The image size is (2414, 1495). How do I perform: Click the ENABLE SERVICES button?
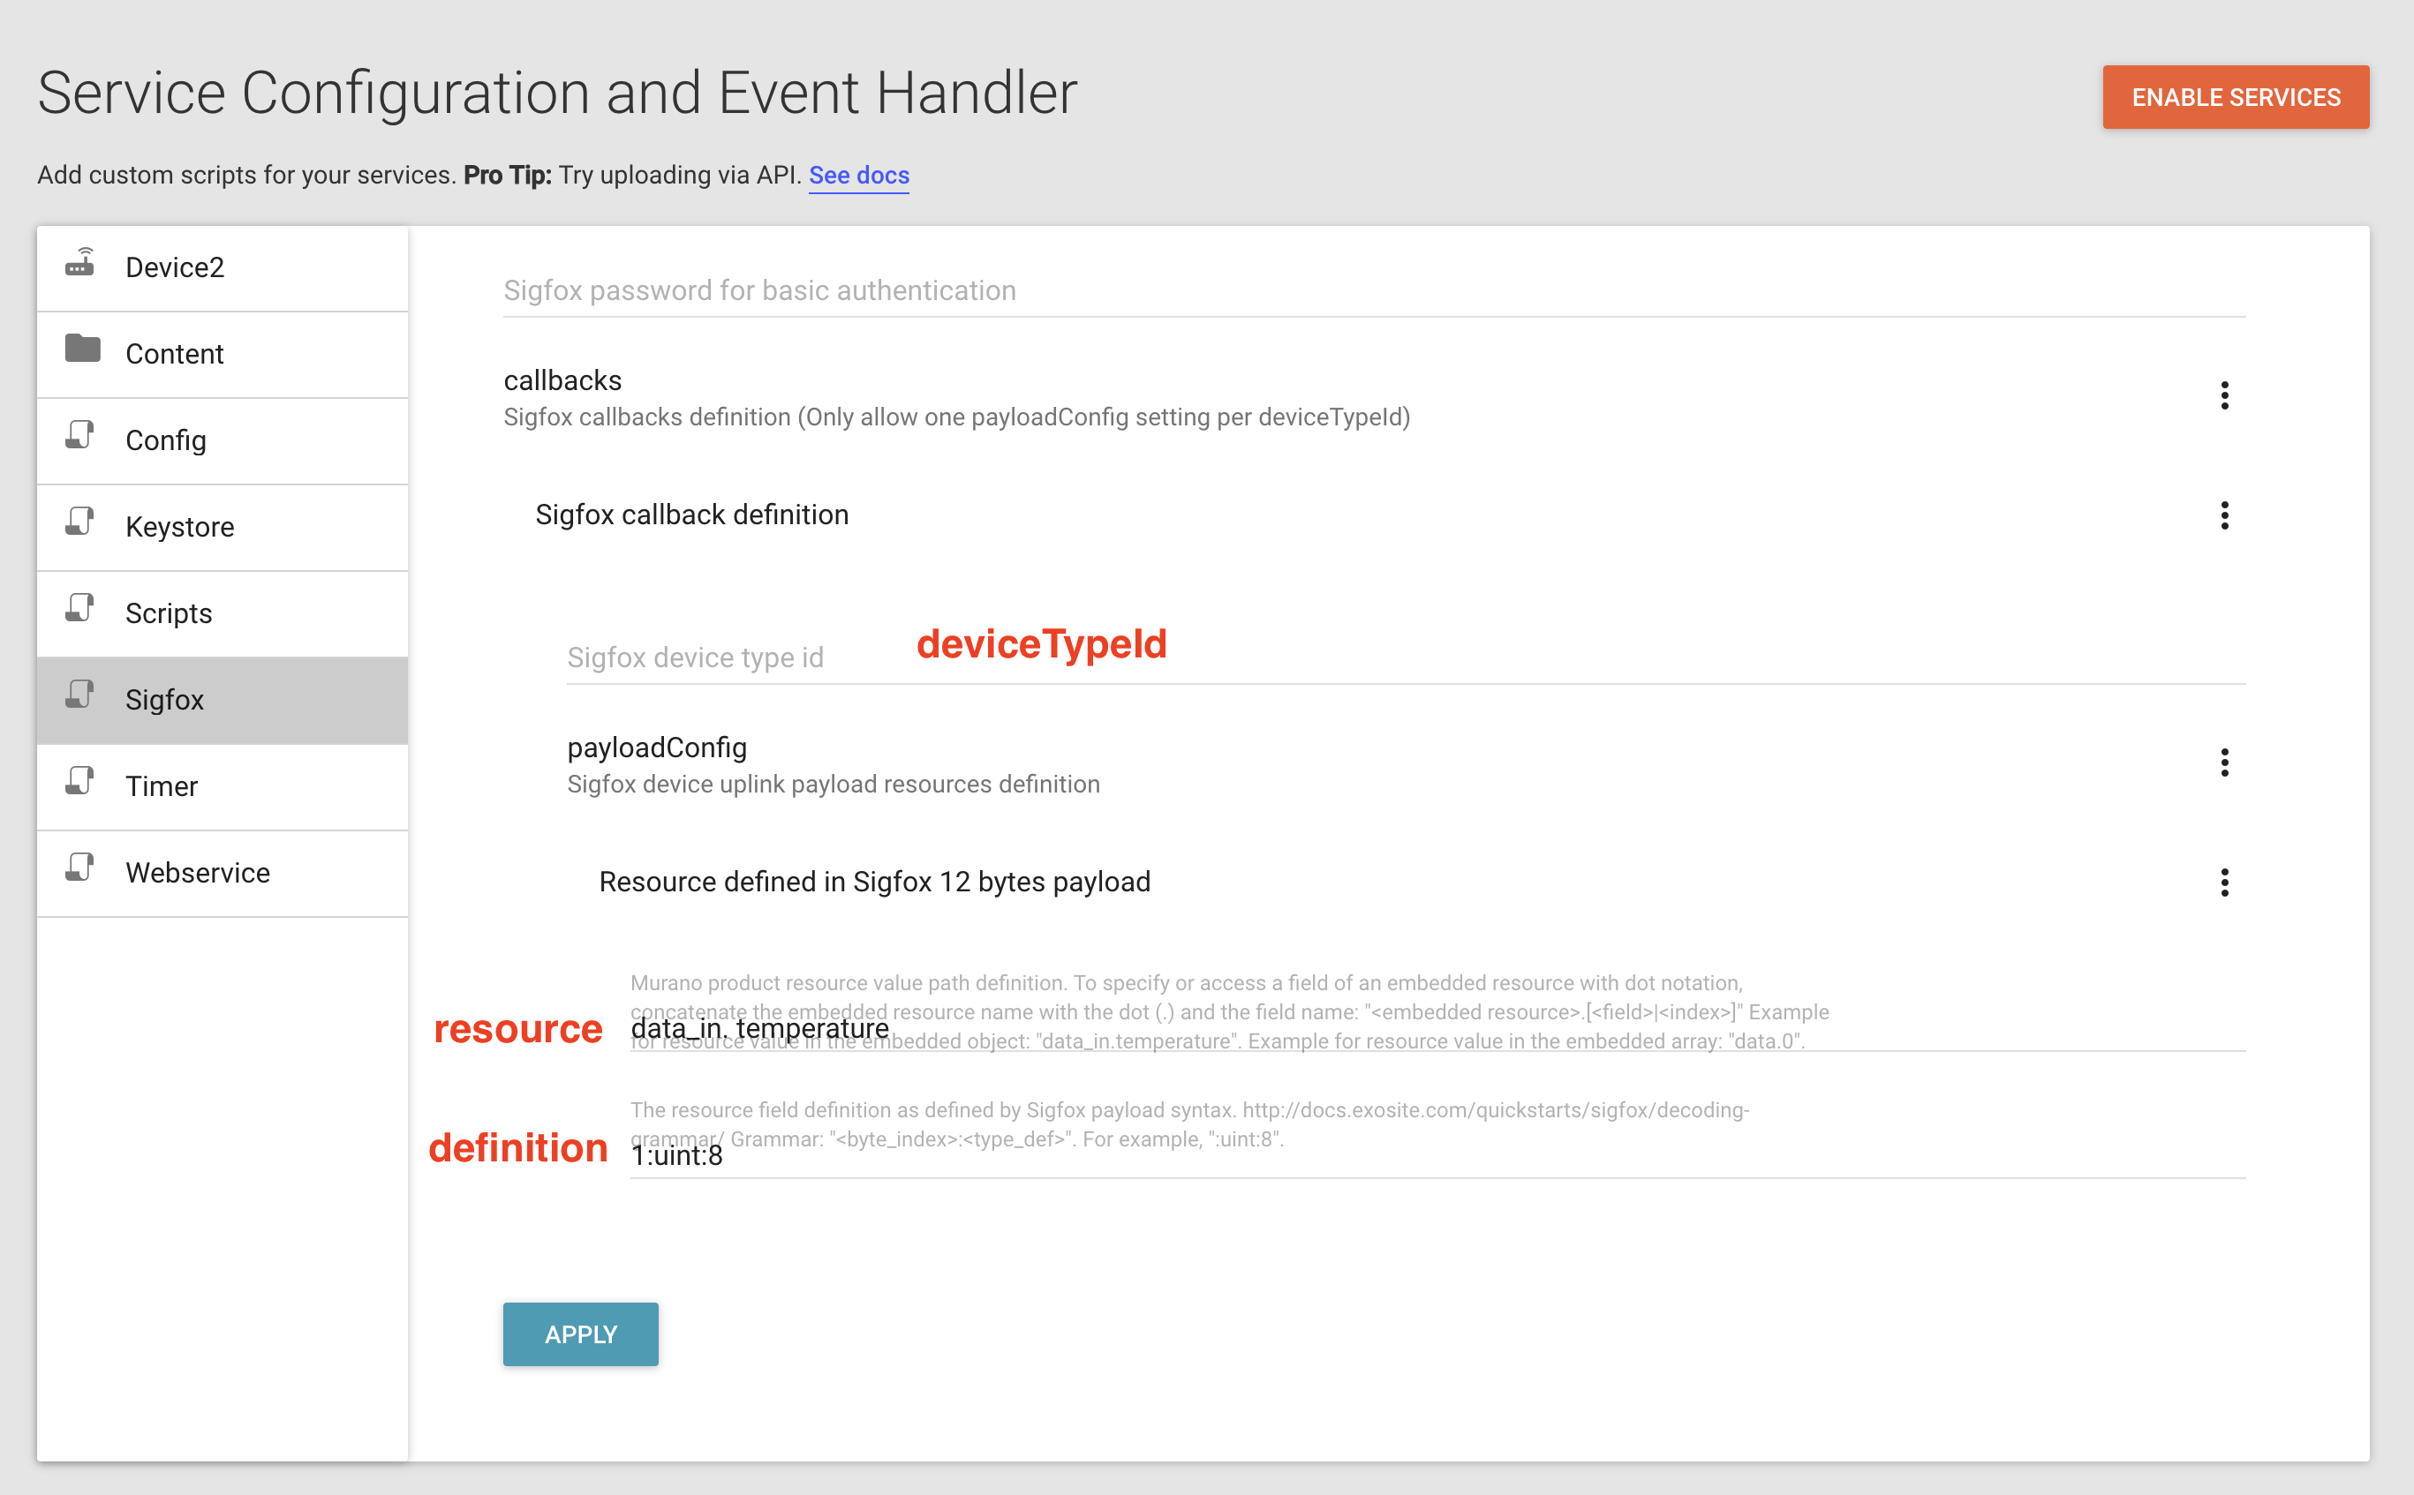[x=2235, y=97]
